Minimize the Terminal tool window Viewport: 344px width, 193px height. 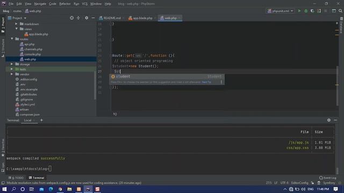click(x=335, y=120)
